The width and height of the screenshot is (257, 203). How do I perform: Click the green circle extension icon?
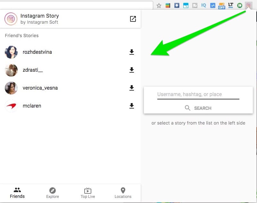coord(240,5)
